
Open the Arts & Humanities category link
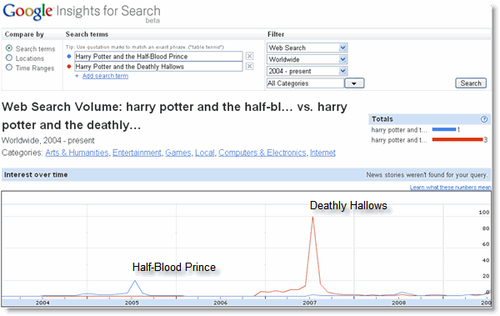pyautogui.click(x=77, y=153)
